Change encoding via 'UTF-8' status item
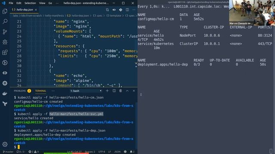 (x=101, y=152)
